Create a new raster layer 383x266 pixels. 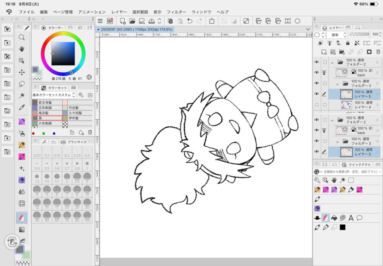coord(324,52)
